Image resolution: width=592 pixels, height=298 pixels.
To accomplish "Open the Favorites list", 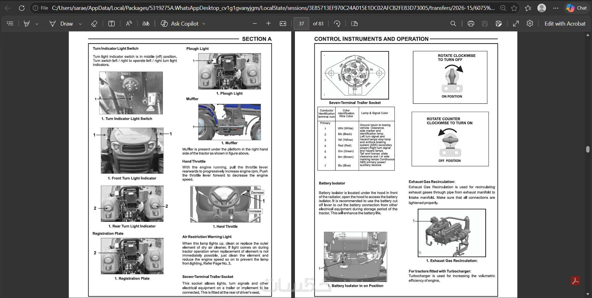I will (x=528, y=8).
